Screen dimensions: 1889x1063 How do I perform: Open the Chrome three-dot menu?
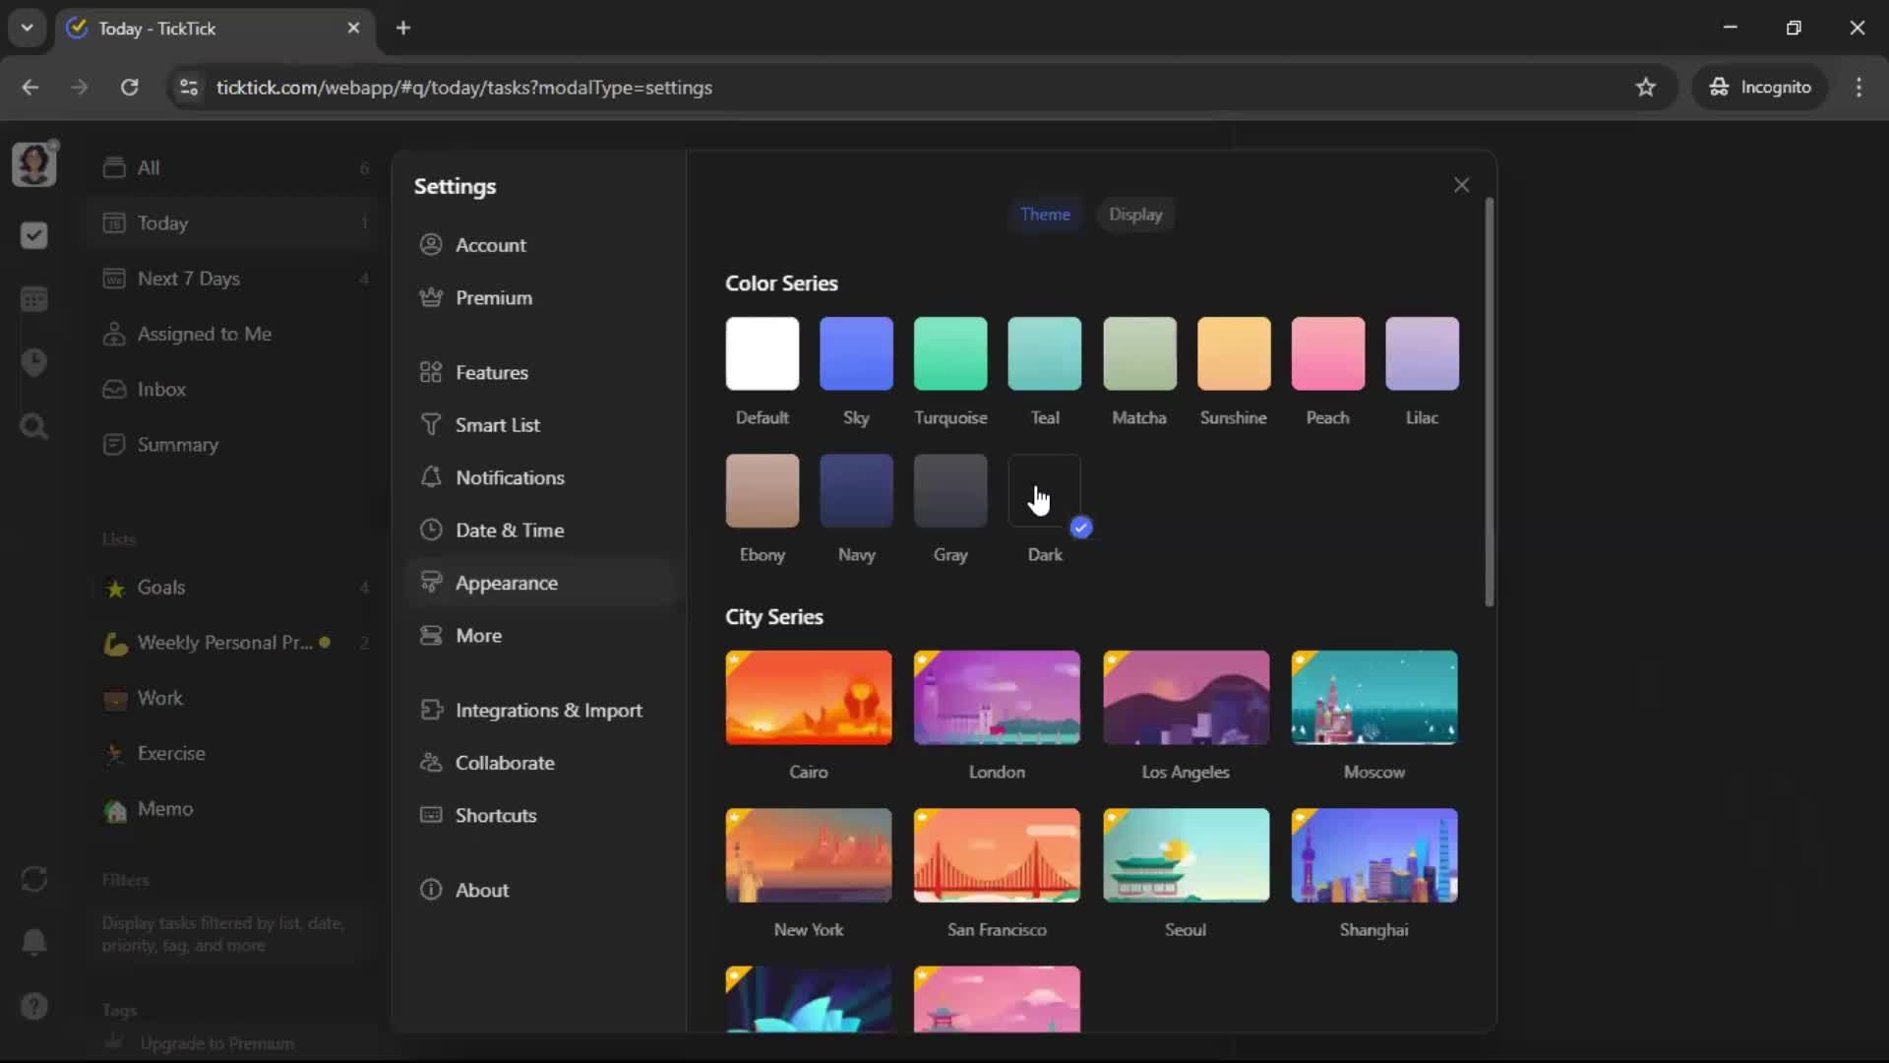click(x=1859, y=88)
